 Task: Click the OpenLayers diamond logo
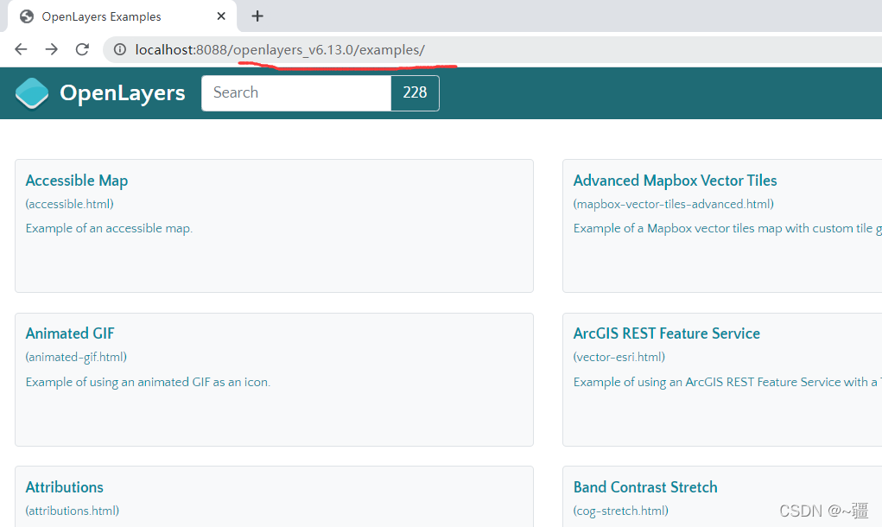(x=31, y=92)
